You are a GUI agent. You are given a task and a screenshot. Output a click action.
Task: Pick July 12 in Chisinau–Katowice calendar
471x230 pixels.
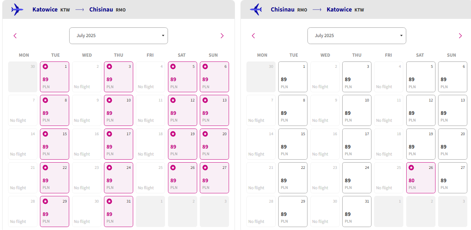(x=421, y=110)
